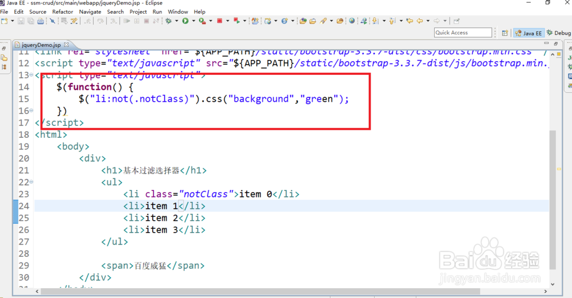Collapse the script block at line 13

[x=31, y=75]
